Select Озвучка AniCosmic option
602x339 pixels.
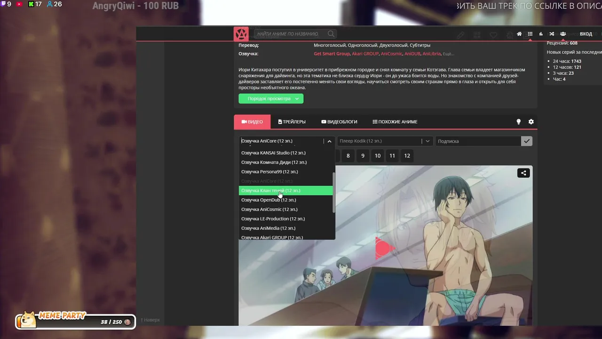[x=286, y=209]
